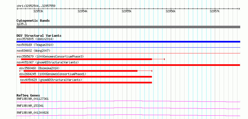This screenshot has height=119, width=248.
Task: Click the 32954k ruler tick label
Action: (82, 11)
